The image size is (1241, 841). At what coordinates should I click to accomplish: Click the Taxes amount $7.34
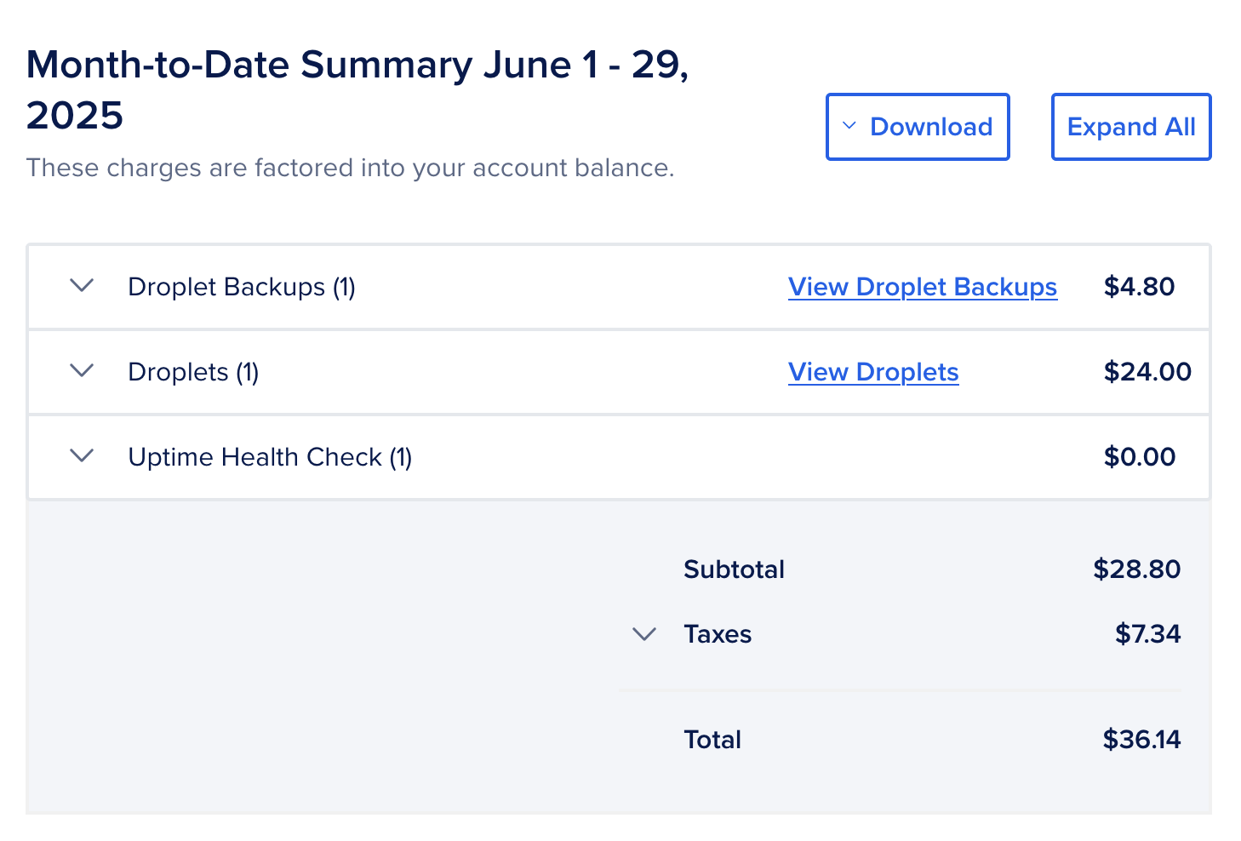pyautogui.click(x=1147, y=633)
